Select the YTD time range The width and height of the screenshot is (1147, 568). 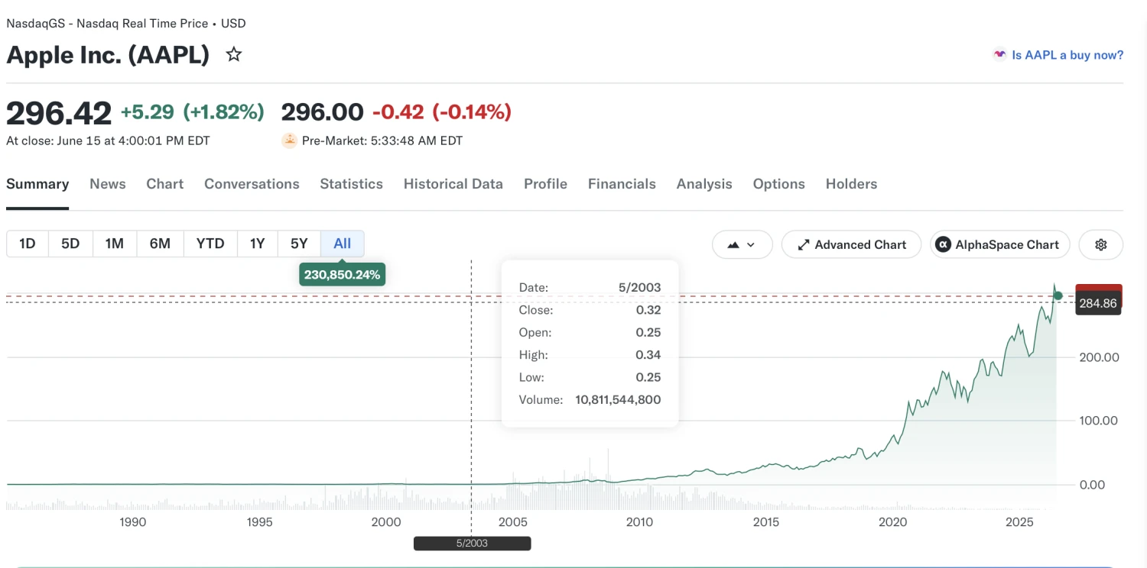coord(210,244)
